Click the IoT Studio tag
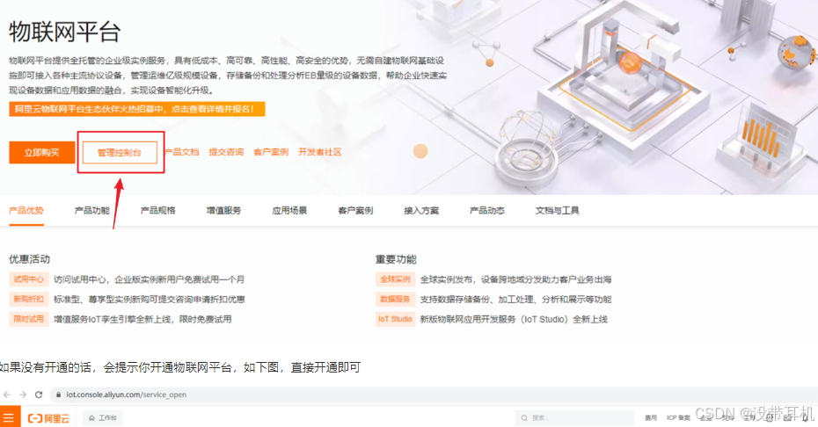The image size is (818, 427). tap(396, 319)
